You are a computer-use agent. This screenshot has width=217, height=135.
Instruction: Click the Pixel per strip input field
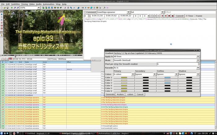click(x=177, y=64)
